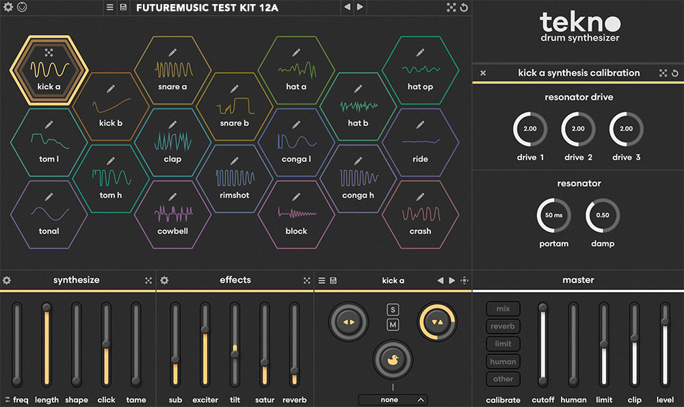Reset the kit with the top undo icon
Screen dimensions: 684x407
coord(464,8)
